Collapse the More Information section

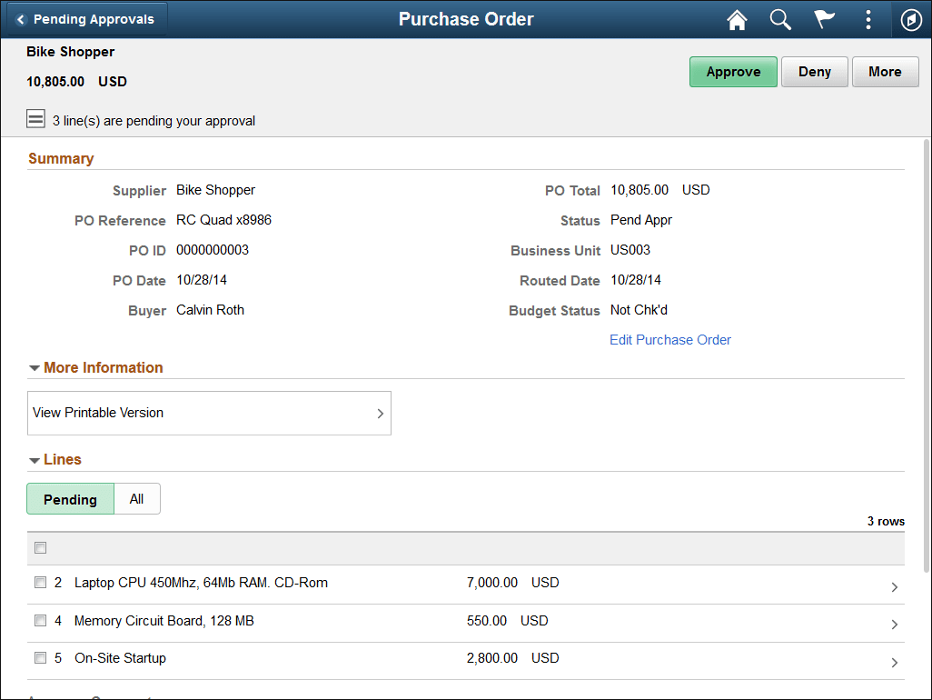pyautogui.click(x=34, y=367)
